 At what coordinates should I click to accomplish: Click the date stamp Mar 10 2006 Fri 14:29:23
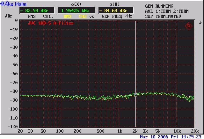171,137
